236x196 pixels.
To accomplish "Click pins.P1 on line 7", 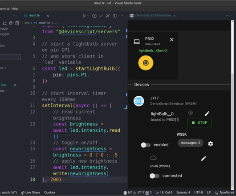I will point(77,75).
